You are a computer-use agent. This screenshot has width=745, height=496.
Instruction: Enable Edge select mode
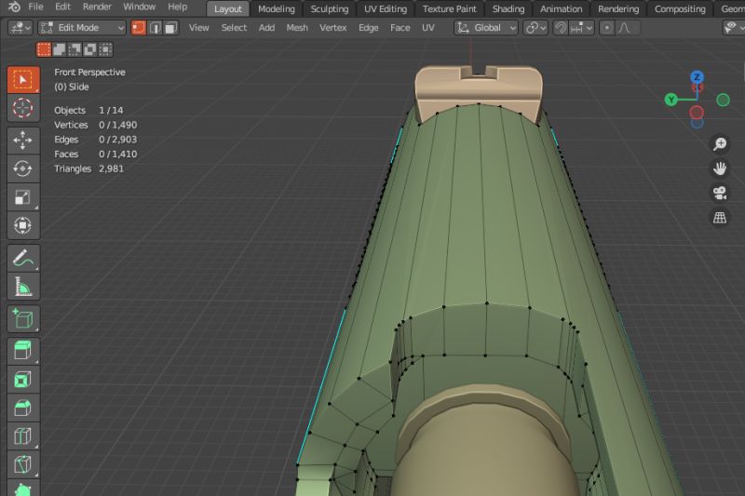pyautogui.click(x=155, y=28)
